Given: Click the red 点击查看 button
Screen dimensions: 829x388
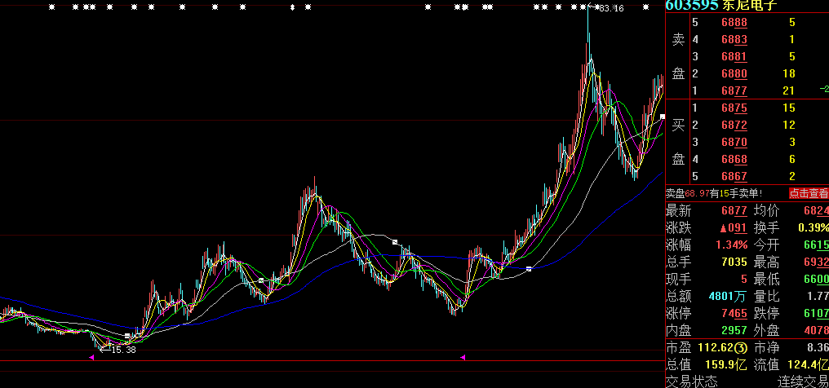Looking at the screenshot, I should 808,193.
